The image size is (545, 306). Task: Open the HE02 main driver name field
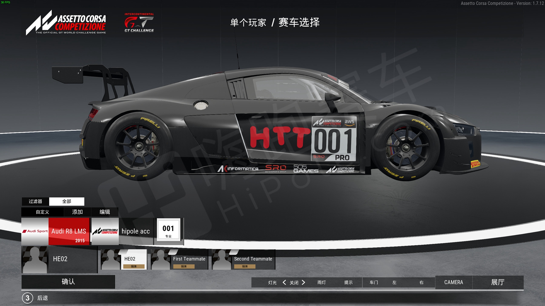coord(73,260)
